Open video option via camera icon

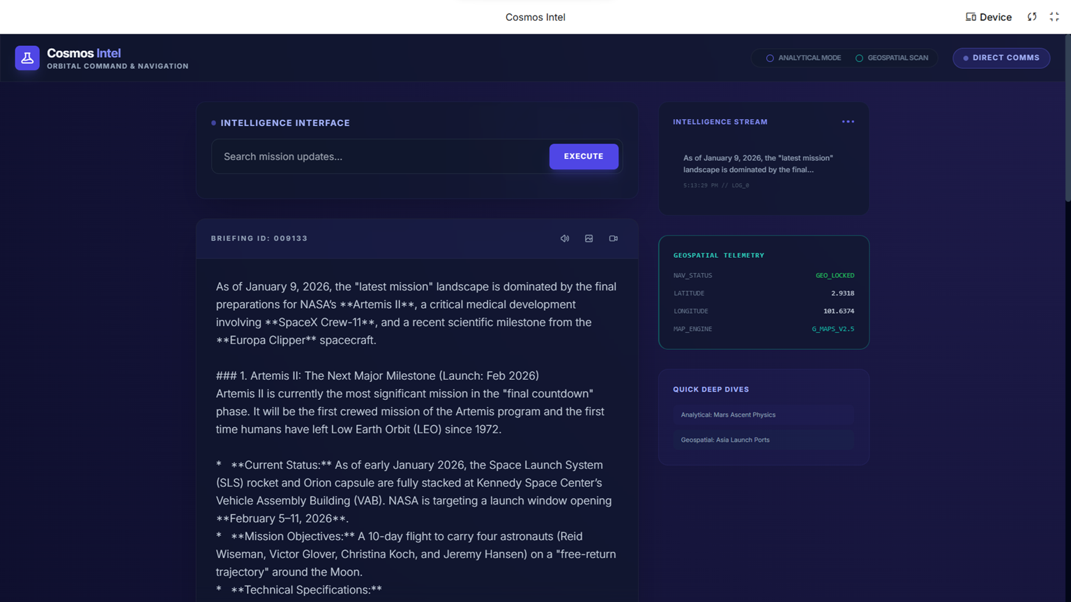coord(614,238)
